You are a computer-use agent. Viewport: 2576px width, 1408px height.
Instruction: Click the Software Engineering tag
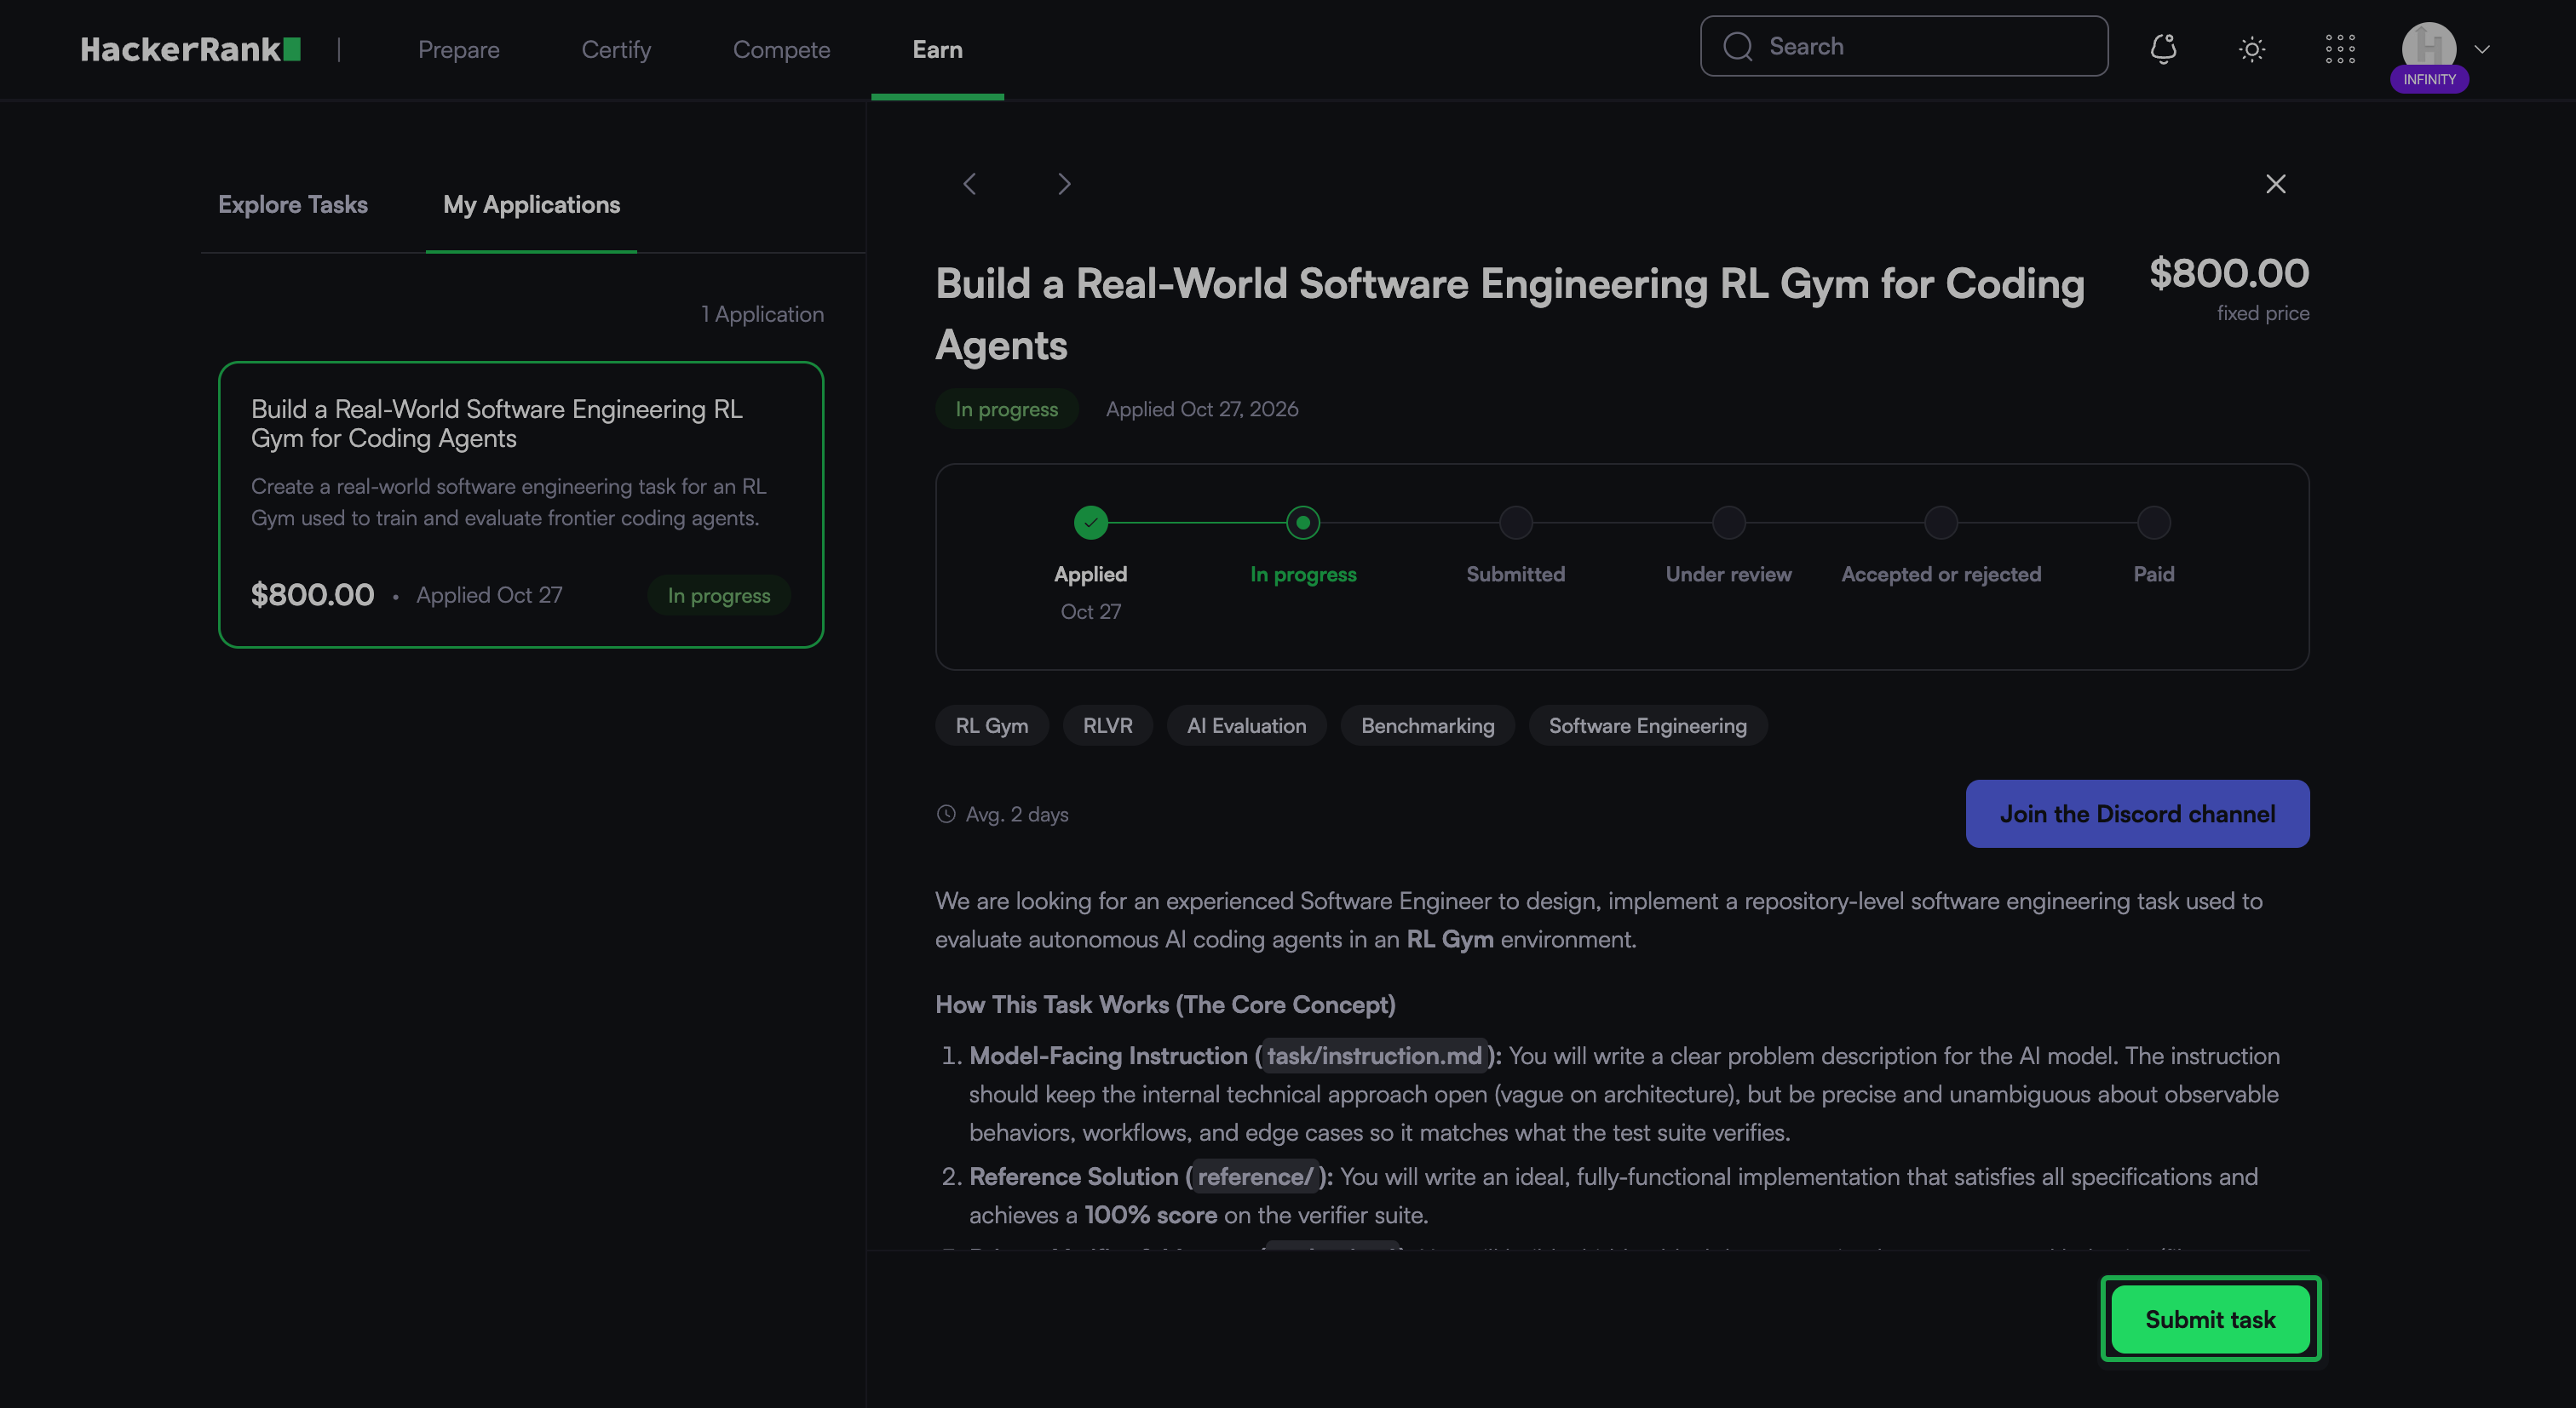pyautogui.click(x=1648, y=725)
